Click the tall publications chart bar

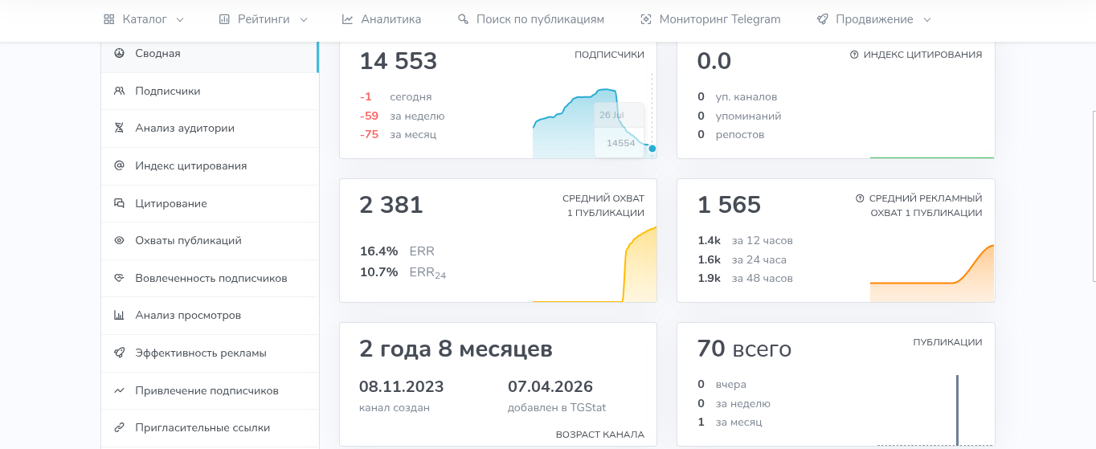point(957,410)
